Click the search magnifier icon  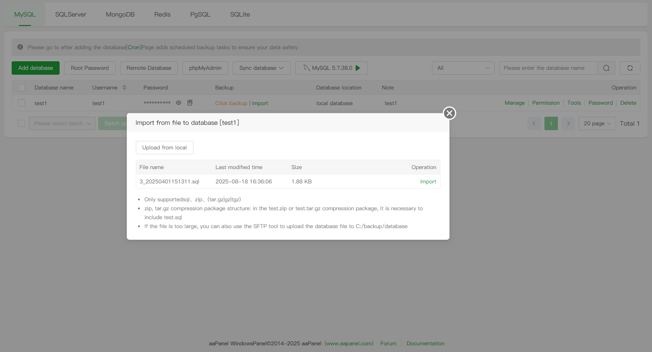(x=606, y=68)
